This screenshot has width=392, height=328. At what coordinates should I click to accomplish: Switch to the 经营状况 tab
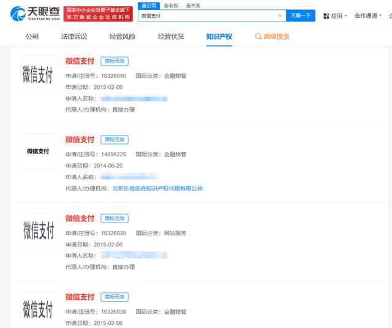coord(171,37)
